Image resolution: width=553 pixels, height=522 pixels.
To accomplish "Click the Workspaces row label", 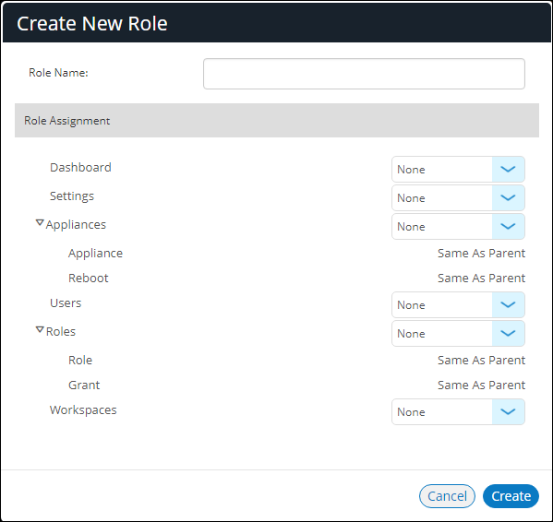I will coord(83,410).
